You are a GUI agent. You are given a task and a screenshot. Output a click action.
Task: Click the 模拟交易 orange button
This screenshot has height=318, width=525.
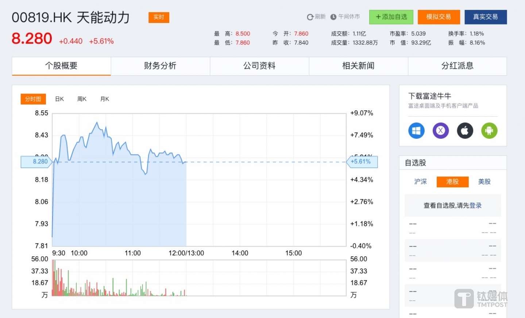[439, 17]
